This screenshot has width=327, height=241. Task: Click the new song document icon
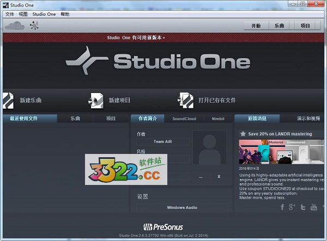click(x=8, y=101)
